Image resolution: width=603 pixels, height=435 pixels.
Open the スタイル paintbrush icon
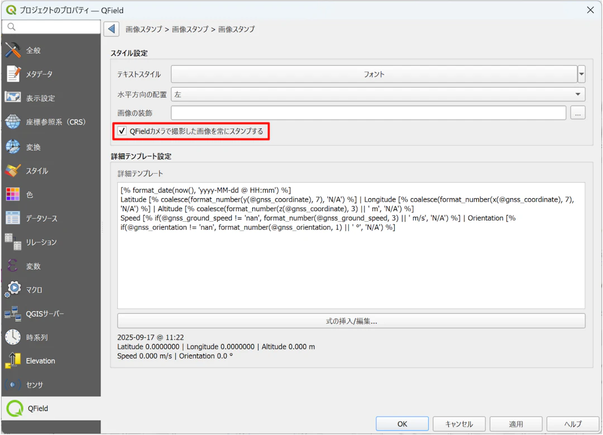(13, 171)
